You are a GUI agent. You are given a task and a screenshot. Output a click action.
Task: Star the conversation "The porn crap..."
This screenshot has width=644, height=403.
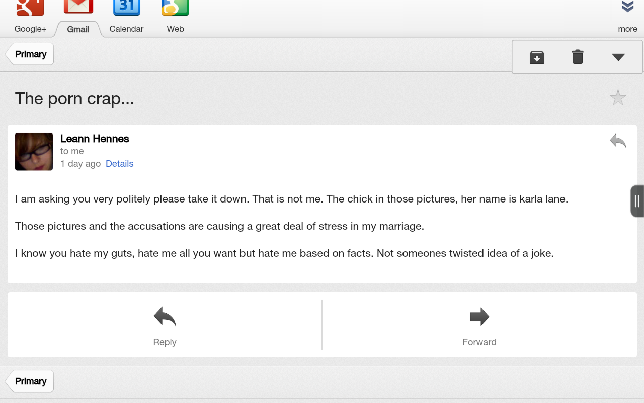[x=618, y=97]
